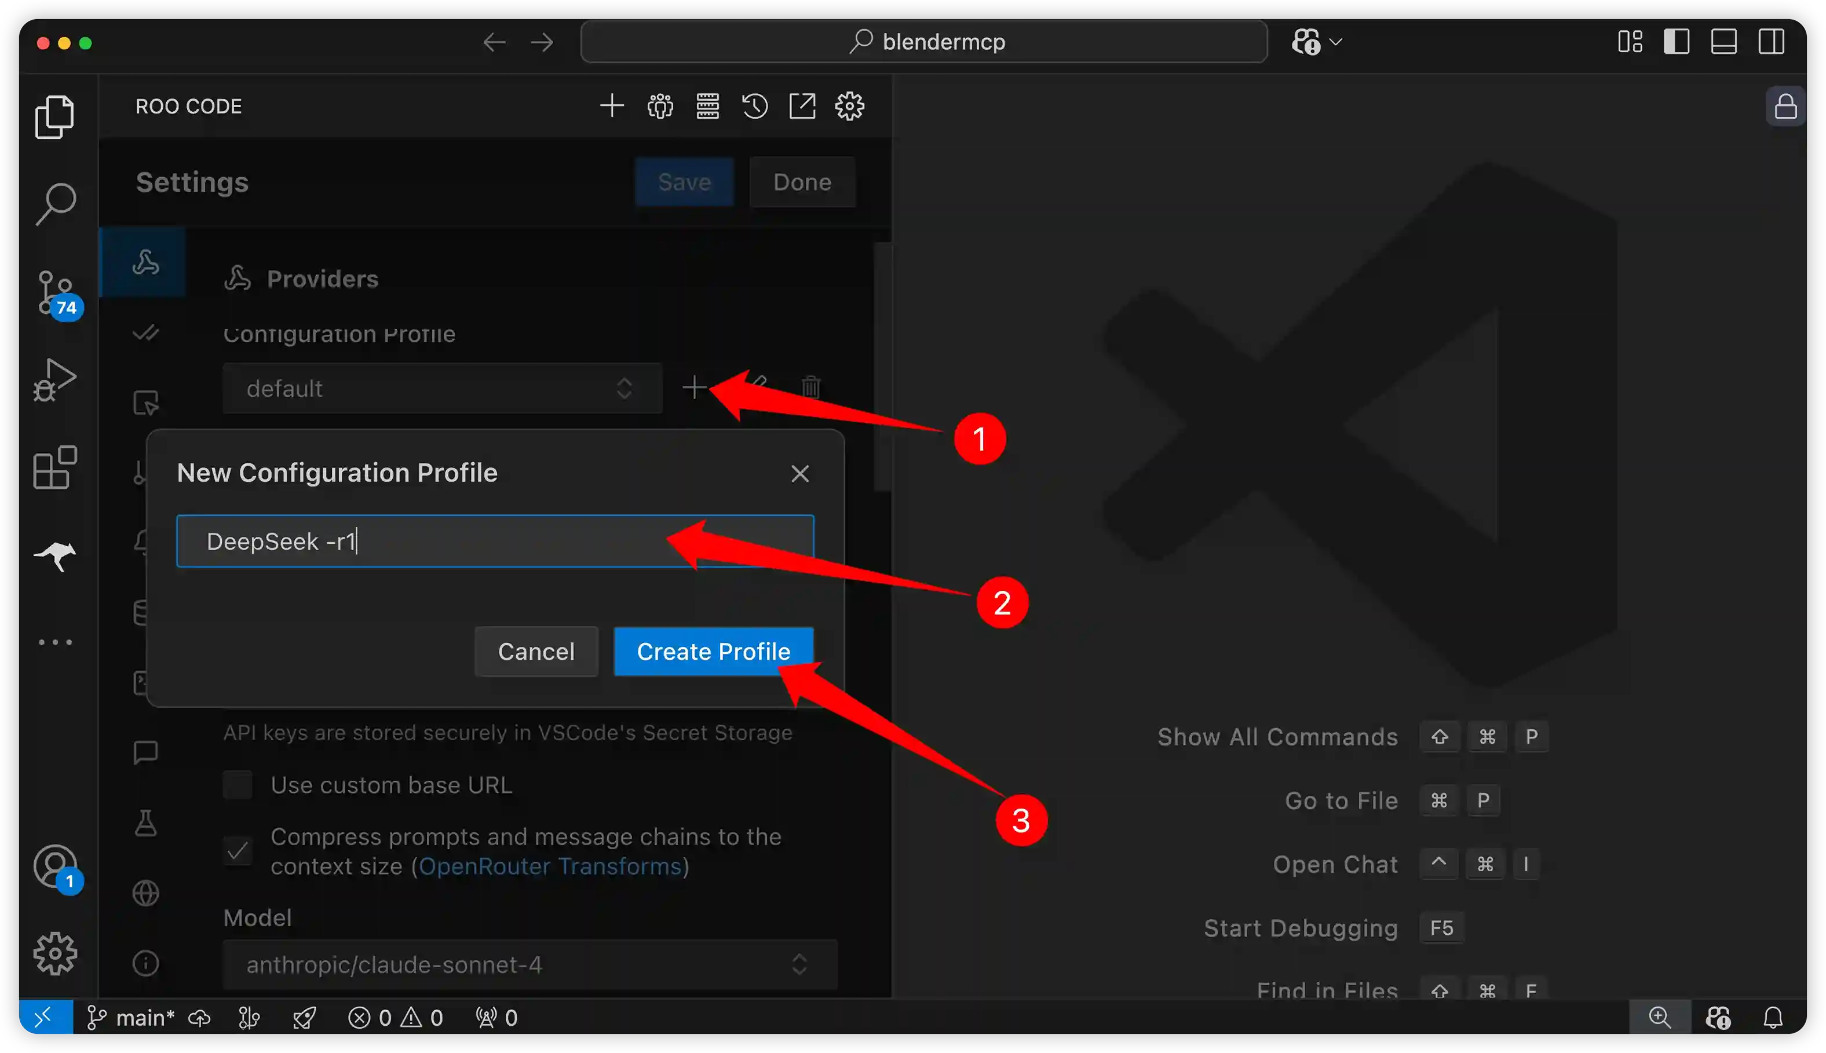
Task: Open Roo Code in editor popout icon
Action: 802,107
